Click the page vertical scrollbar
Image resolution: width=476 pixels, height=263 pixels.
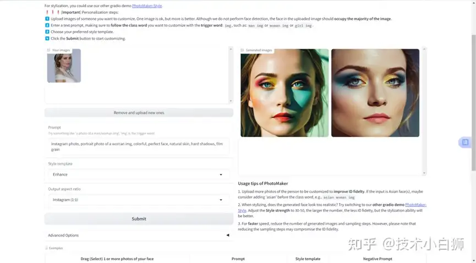coord(474,103)
